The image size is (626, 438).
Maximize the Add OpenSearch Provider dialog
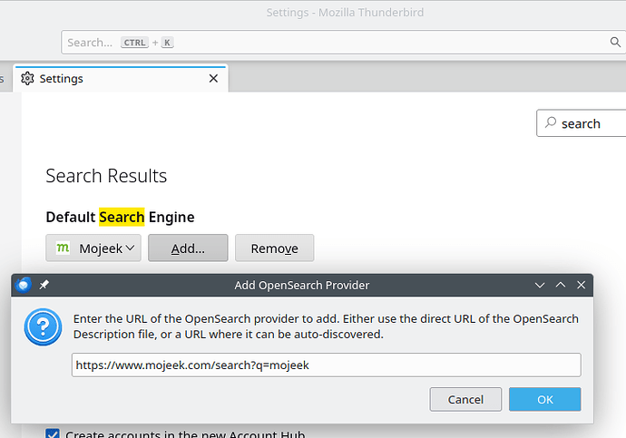pos(561,285)
